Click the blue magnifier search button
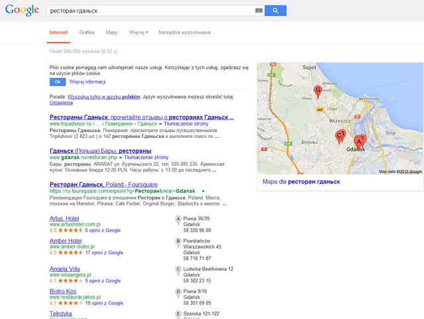This screenshot has width=424, height=319. (x=276, y=11)
